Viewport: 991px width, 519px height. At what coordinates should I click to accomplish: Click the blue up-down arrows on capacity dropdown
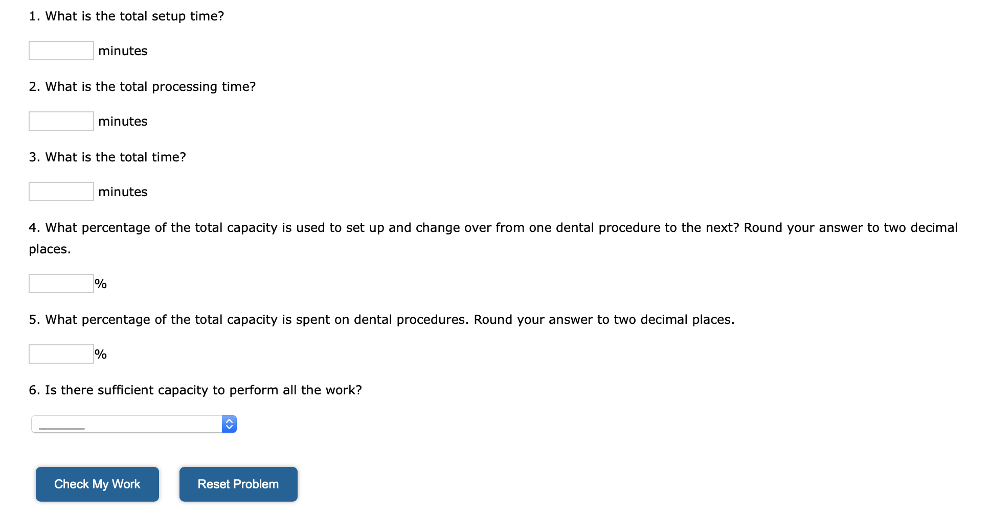click(x=229, y=424)
